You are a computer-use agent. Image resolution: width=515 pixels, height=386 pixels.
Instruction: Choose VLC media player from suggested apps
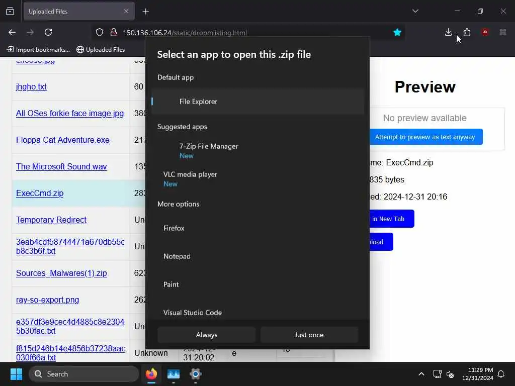tap(258, 179)
